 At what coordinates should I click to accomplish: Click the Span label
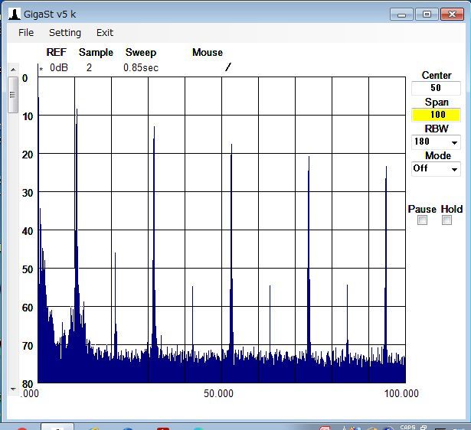(x=437, y=103)
